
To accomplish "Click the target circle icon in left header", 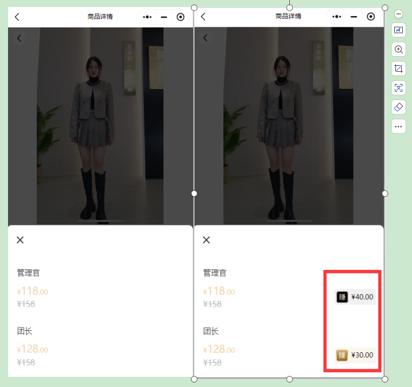I will [x=181, y=17].
